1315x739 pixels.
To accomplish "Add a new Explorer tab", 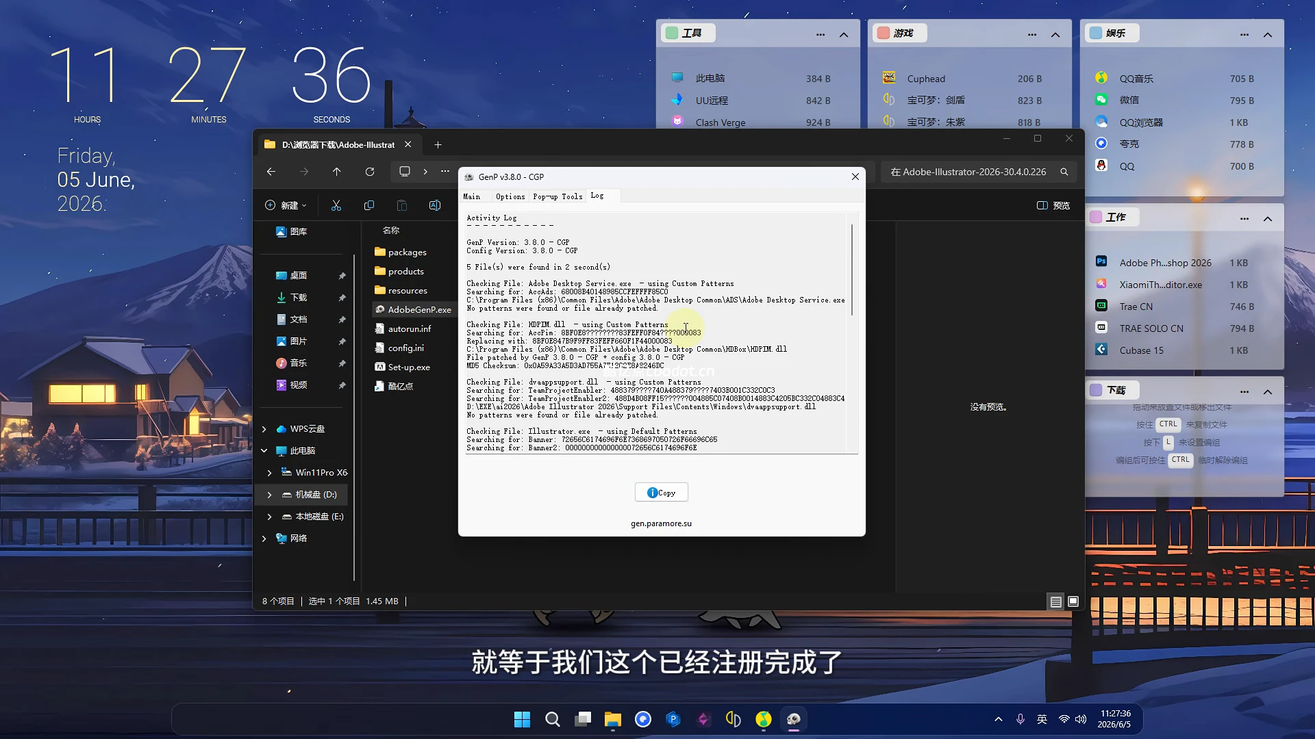I will [x=438, y=144].
